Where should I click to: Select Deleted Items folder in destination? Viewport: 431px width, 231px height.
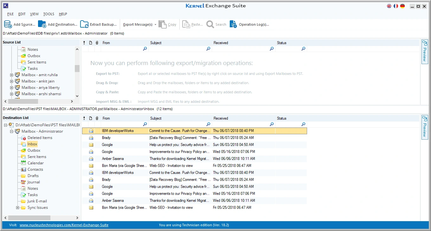[x=40, y=138]
